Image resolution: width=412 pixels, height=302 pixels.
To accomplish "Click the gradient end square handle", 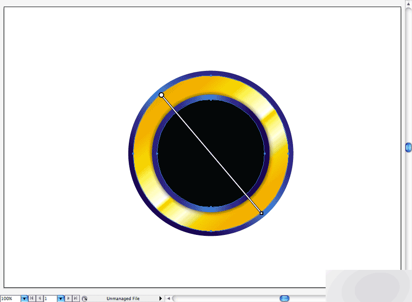I will 261,213.
